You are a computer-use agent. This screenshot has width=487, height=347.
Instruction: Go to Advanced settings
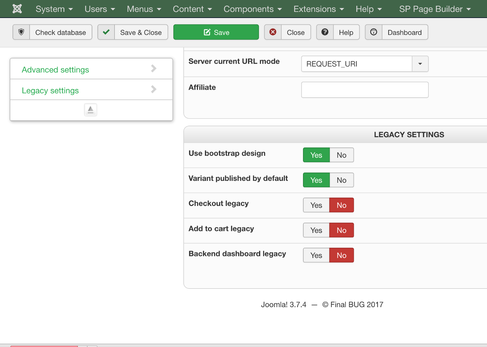[x=55, y=70]
